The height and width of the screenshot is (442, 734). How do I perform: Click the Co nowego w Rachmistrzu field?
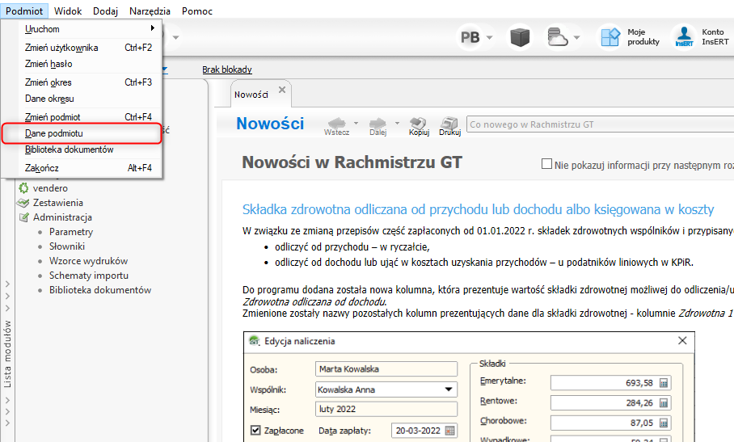[600, 124]
